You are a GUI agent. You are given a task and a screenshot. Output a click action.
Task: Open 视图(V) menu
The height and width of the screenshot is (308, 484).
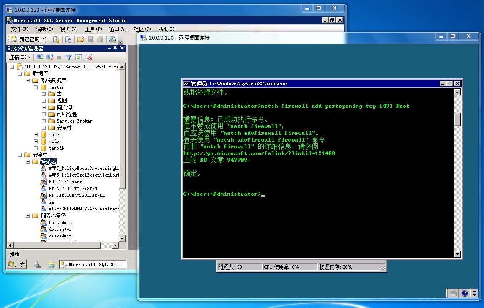click(x=68, y=29)
